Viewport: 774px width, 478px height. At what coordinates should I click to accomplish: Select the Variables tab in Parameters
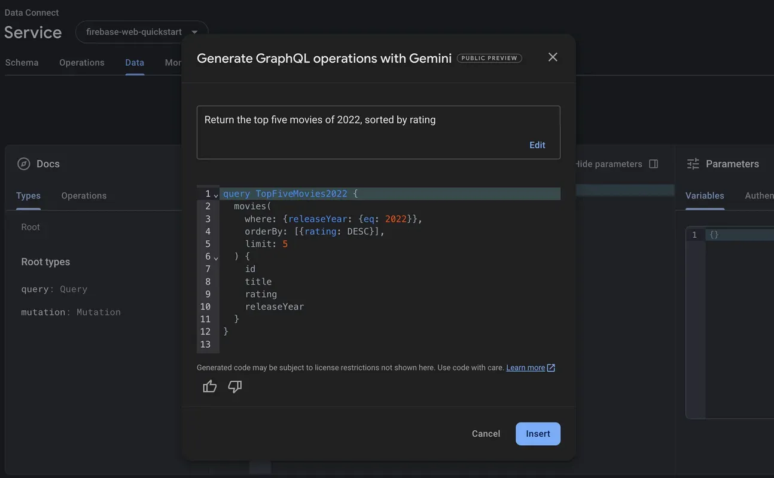(705, 195)
